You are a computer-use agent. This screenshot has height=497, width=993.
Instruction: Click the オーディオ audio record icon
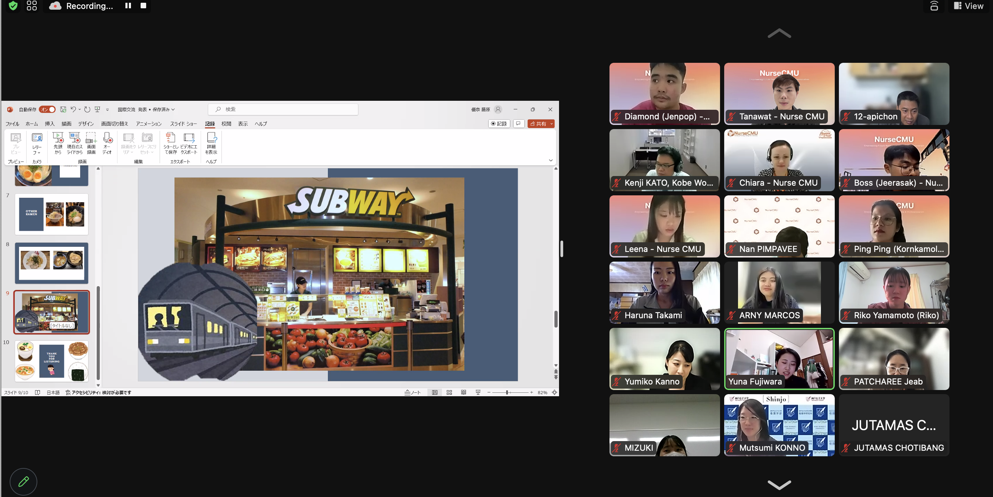coord(107,143)
